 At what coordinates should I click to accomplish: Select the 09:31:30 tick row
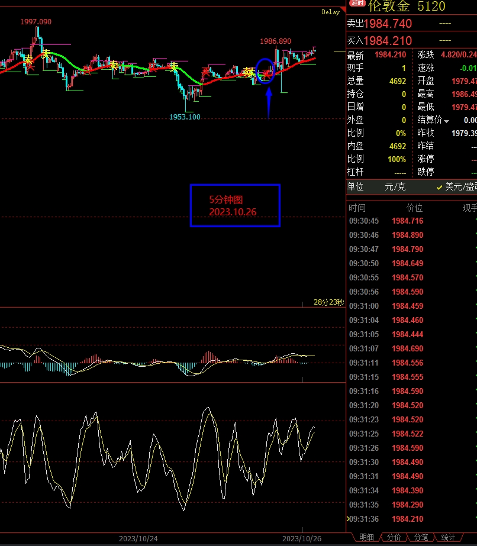coord(412,462)
